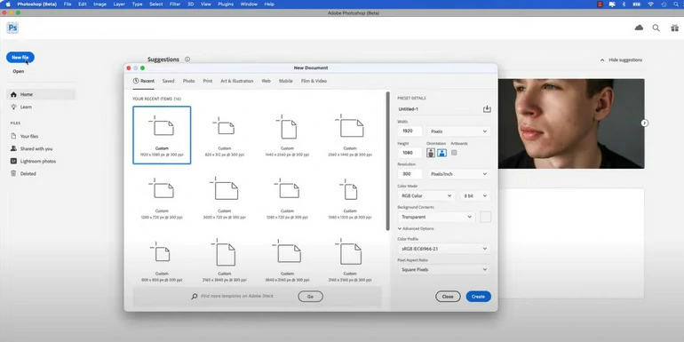Click the info icon beside Suggestions
This screenshot has height=342, width=684.
click(187, 60)
